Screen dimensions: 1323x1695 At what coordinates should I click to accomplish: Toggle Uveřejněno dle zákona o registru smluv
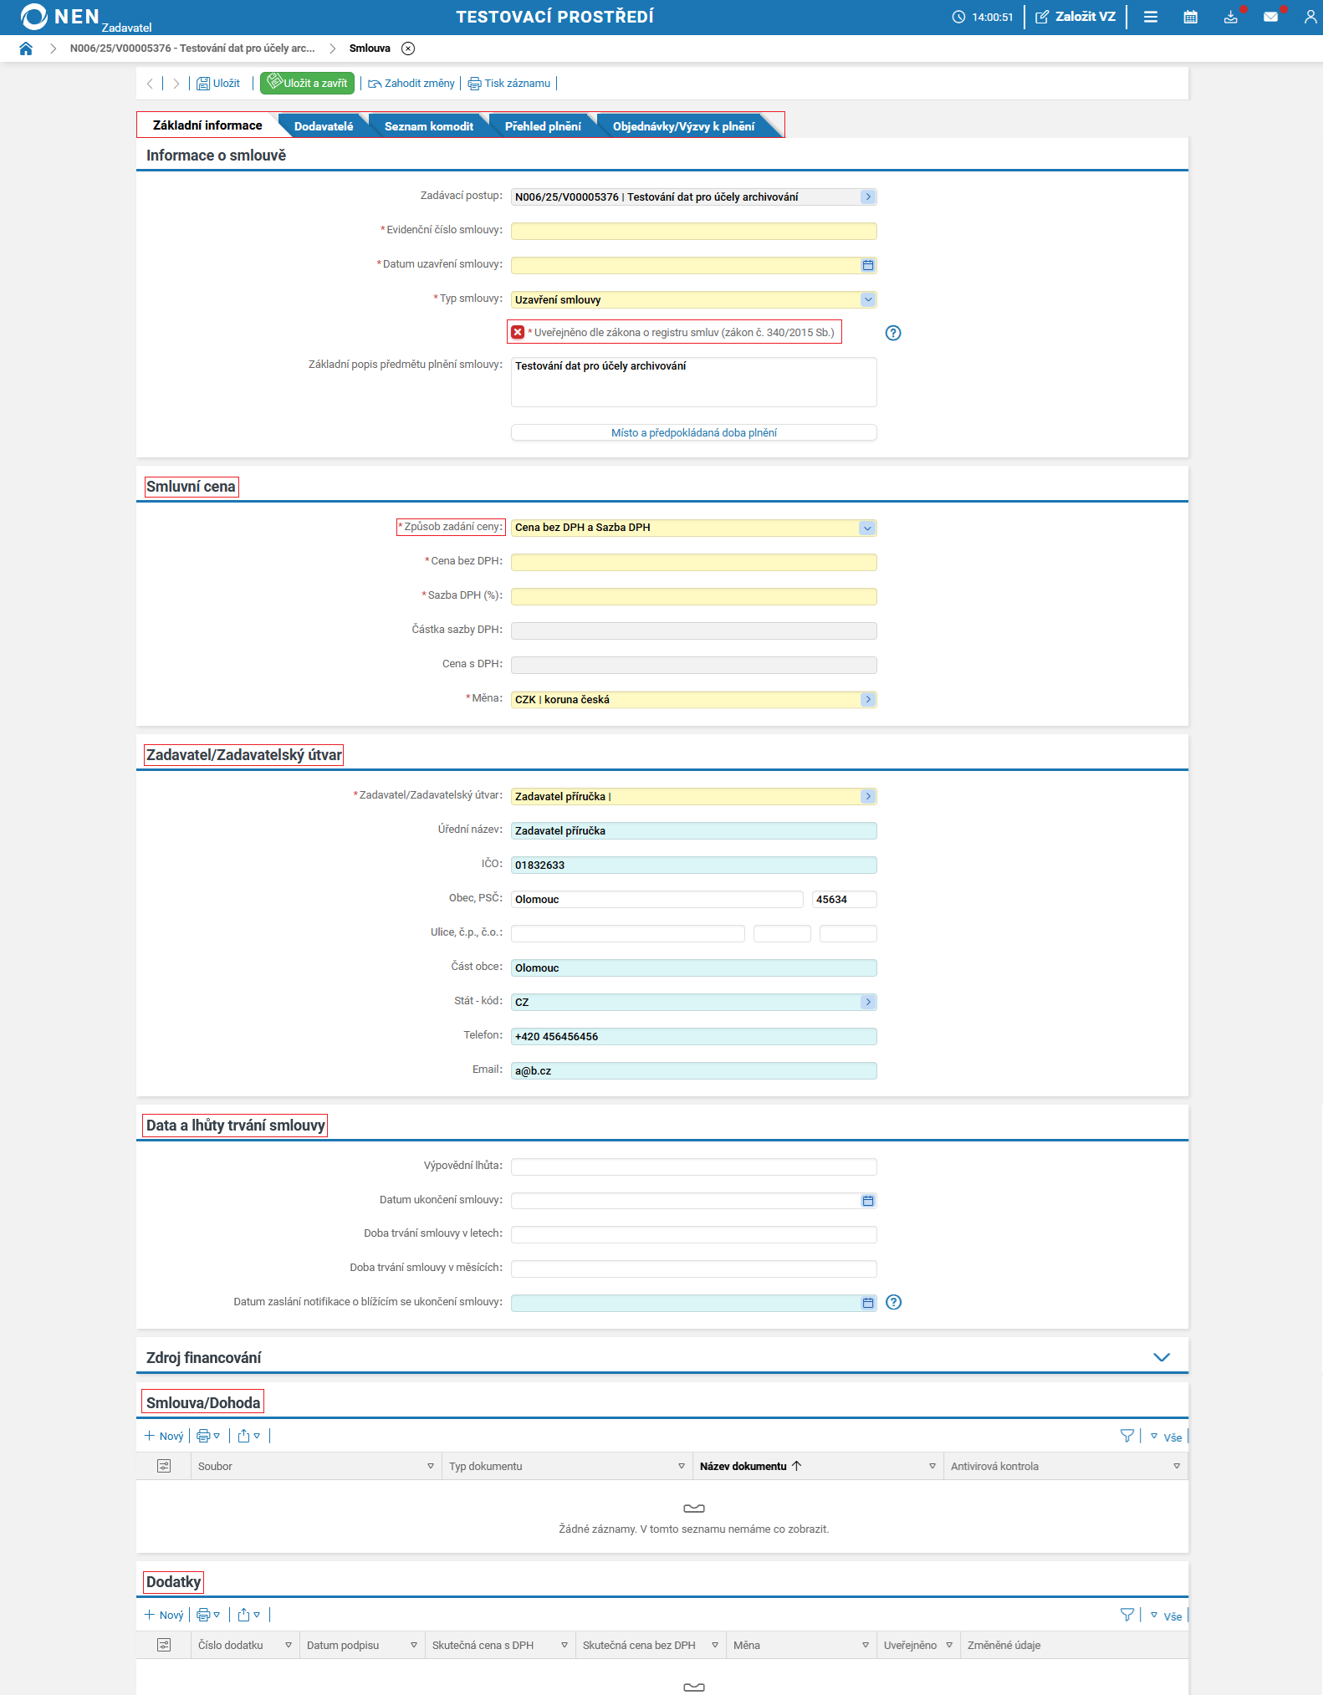point(518,333)
